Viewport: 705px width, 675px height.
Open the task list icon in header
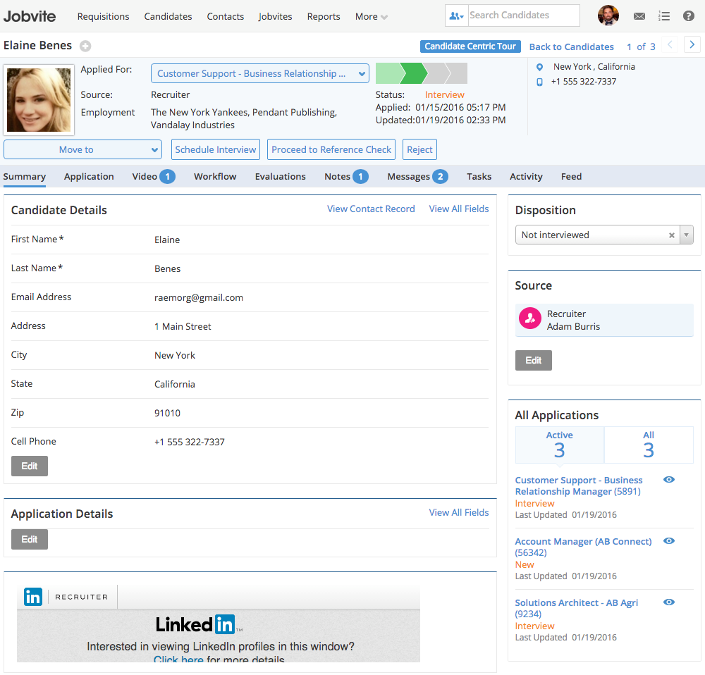point(663,16)
